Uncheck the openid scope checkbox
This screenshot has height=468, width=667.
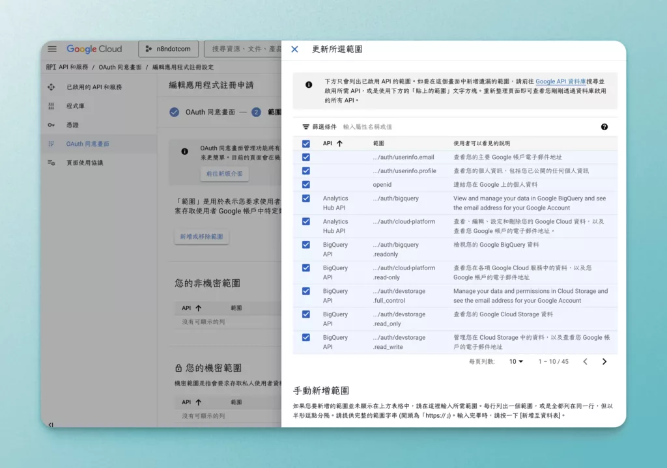pyautogui.click(x=306, y=184)
